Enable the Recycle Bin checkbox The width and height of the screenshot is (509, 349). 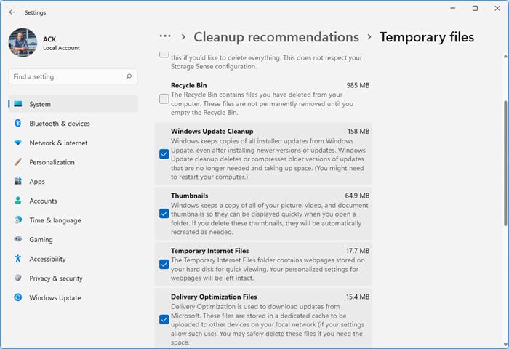coord(164,99)
